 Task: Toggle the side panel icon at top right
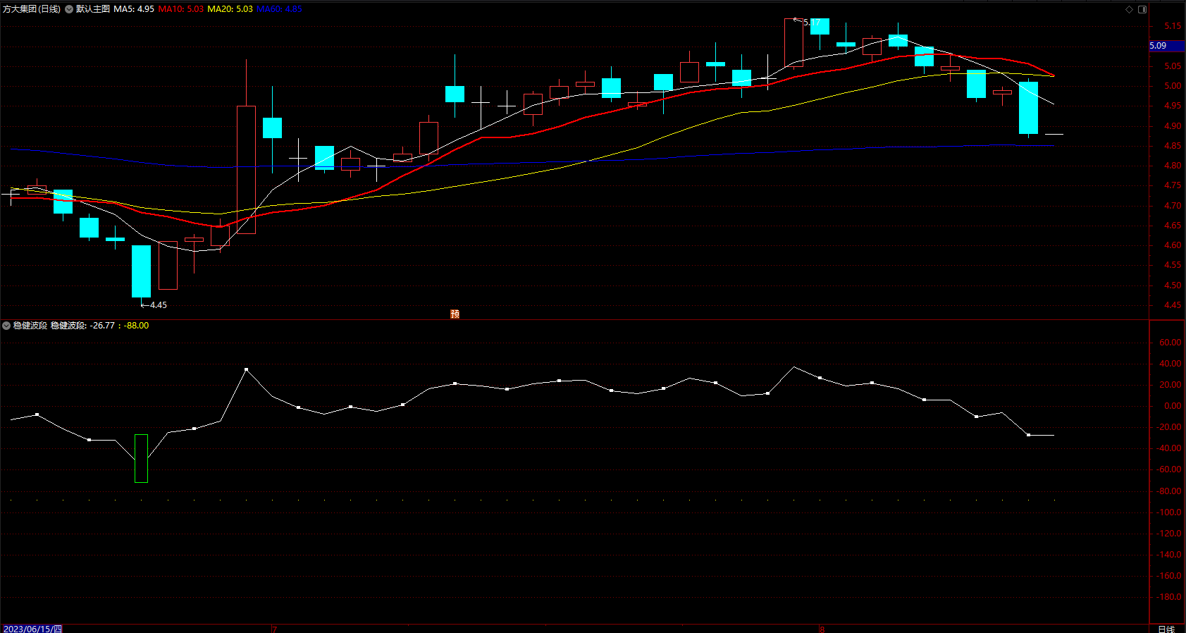1142,9
